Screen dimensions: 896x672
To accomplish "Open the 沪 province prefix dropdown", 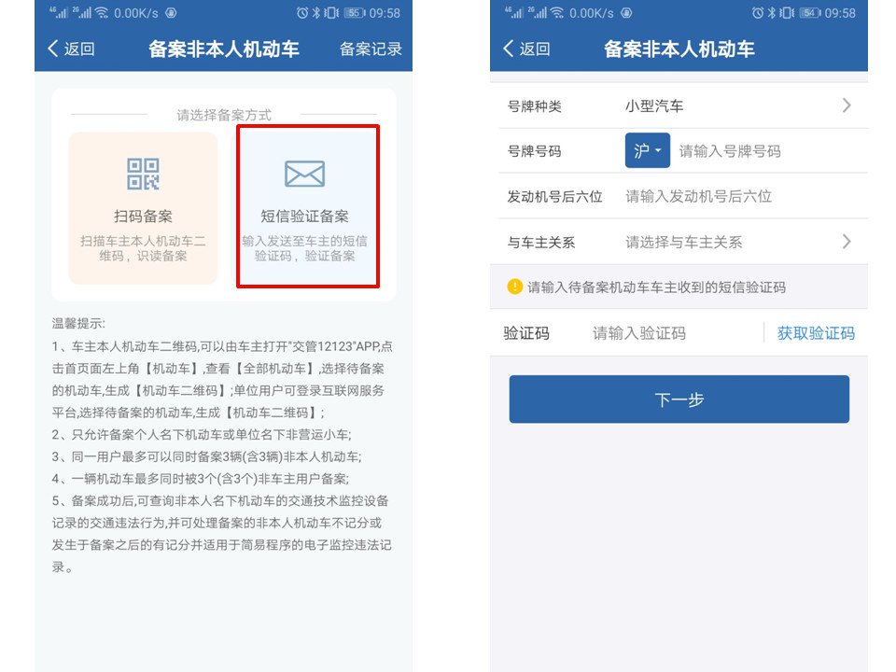I will pyautogui.click(x=647, y=150).
